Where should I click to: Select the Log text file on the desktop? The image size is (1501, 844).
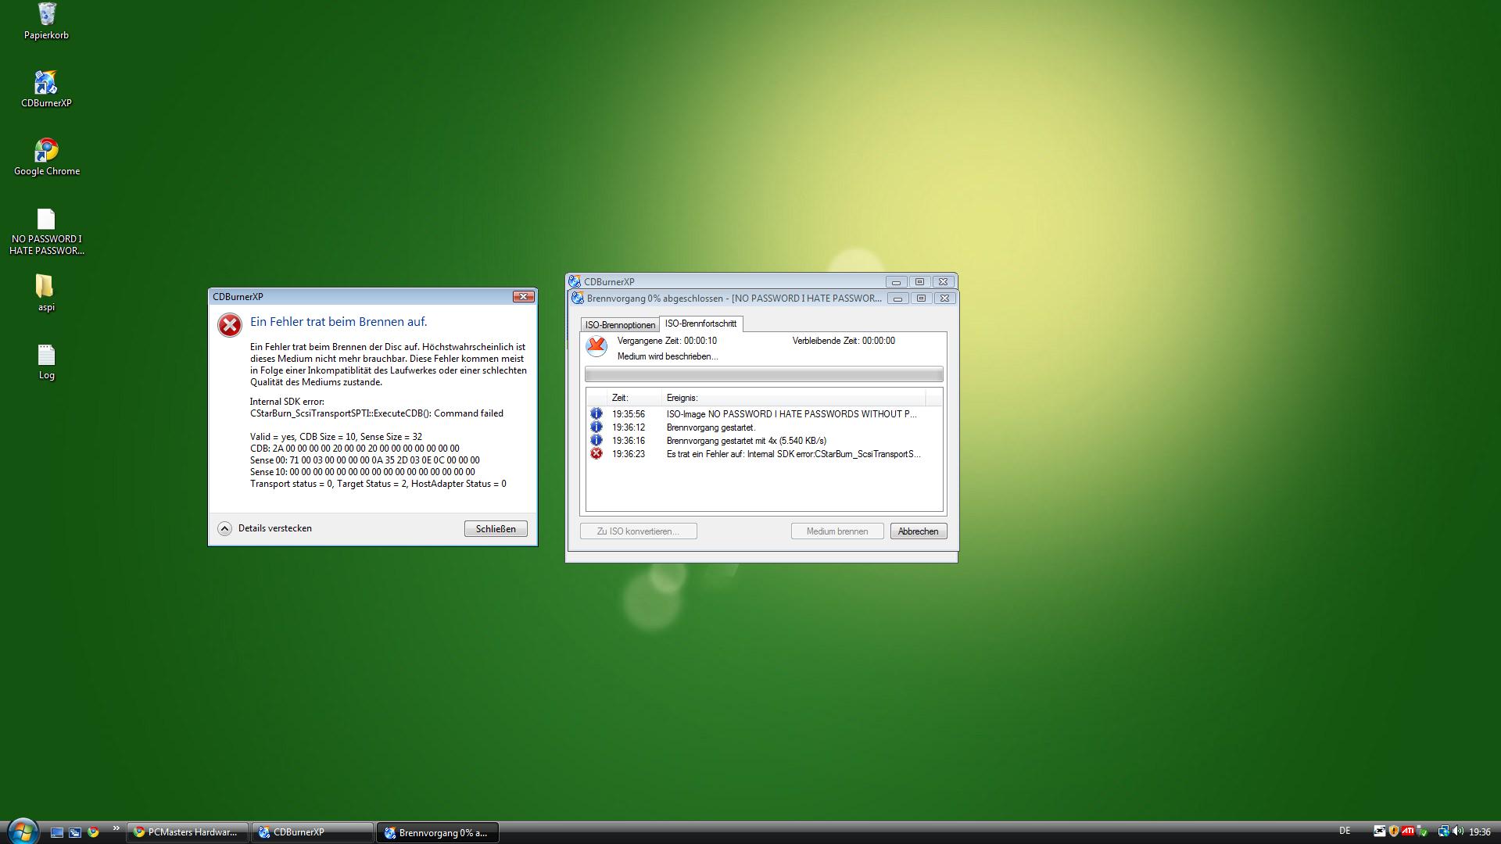point(46,362)
